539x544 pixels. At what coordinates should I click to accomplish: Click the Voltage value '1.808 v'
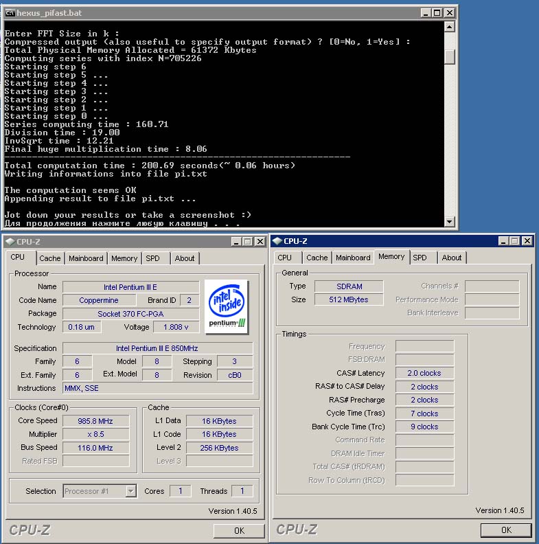coord(176,327)
